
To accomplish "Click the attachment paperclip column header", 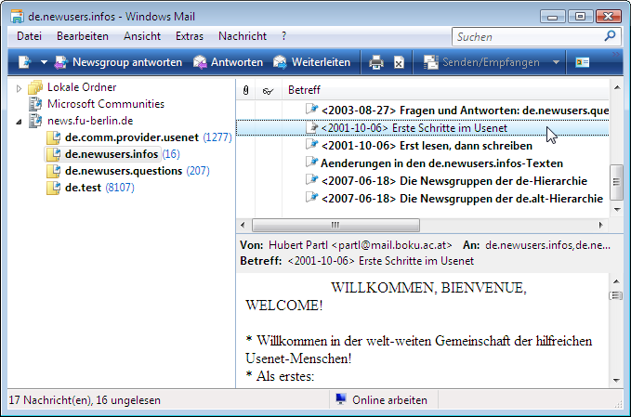I will point(246,90).
